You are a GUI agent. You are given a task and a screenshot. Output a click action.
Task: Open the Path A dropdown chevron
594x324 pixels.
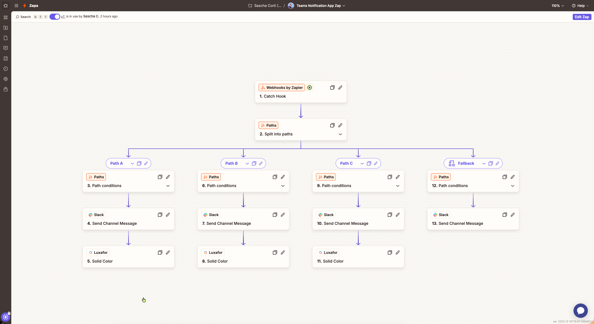pyautogui.click(x=132, y=164)
